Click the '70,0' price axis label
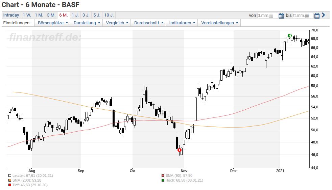Viewport: 332px width, 190px height. (314, 30)
